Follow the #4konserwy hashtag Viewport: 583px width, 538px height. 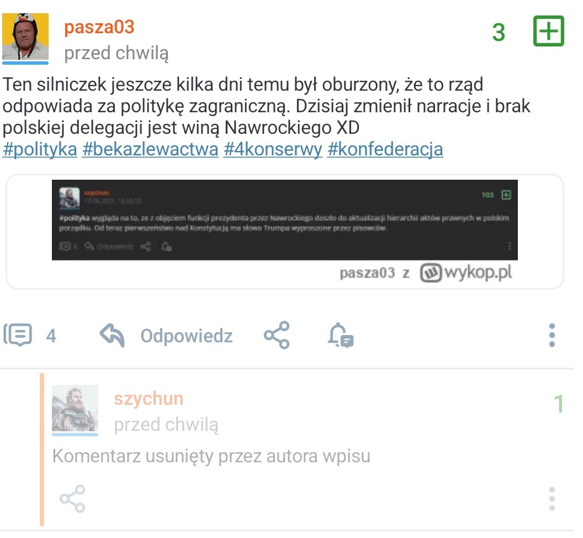point(273,149)
